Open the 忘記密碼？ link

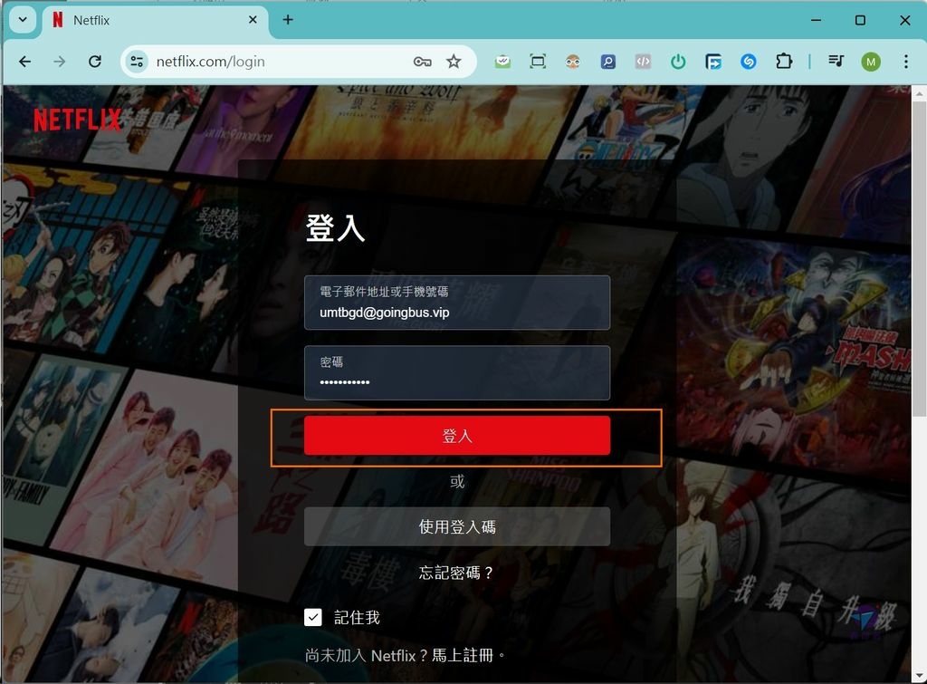[x=456, y=573]
